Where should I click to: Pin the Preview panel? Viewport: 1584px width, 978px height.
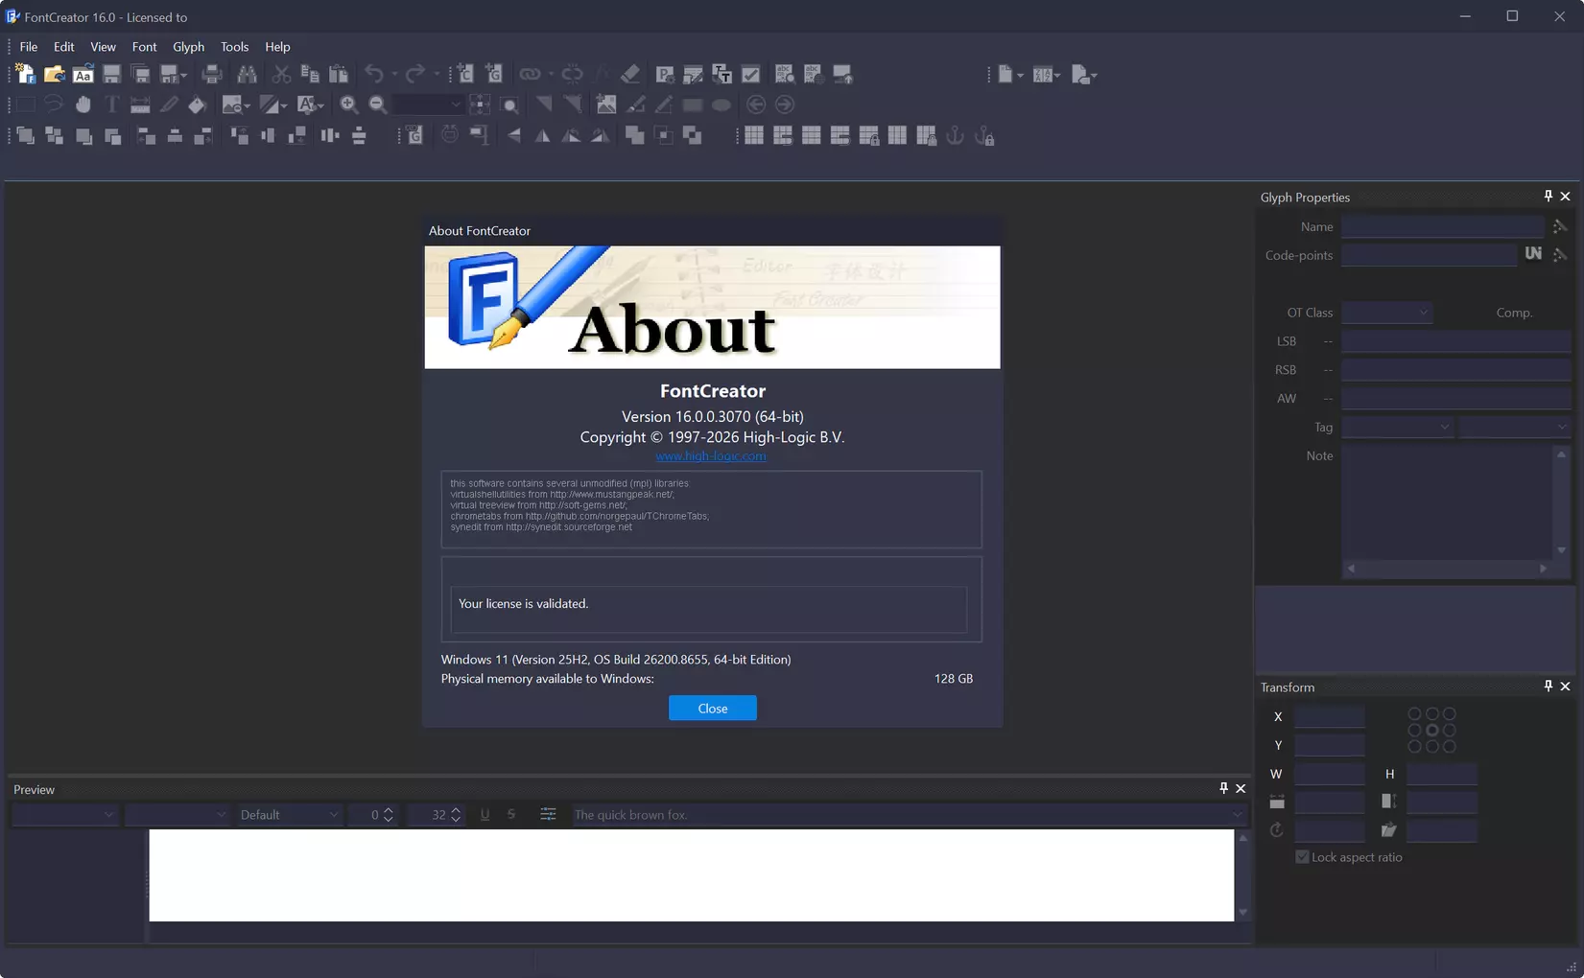(x=1223, y=788)
